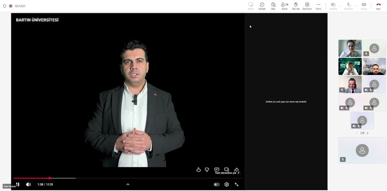This screenshot has height=191, width=387.
Task: Mute the video volume speaker
Action: pos(28,185)
